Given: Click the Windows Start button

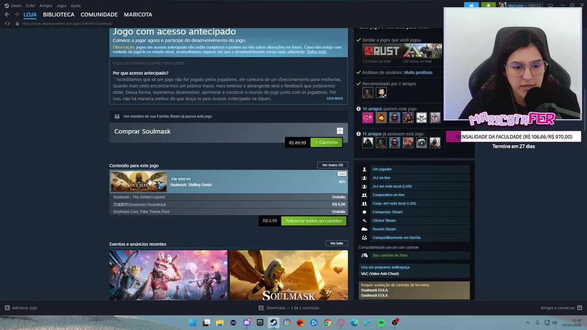Looking at the screenshot, I should [193, 323].
